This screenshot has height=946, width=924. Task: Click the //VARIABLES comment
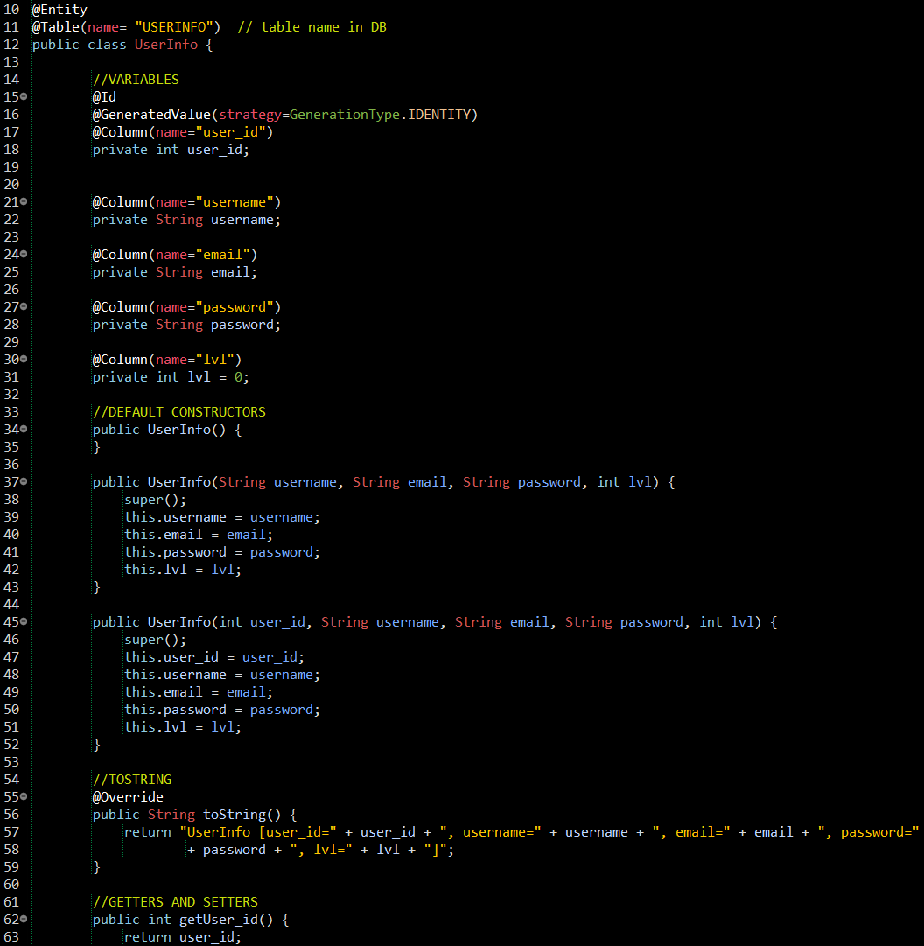click(136, 80)
